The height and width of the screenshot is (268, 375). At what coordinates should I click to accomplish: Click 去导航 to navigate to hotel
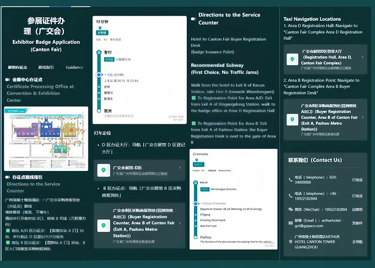[x=357, y=242]
